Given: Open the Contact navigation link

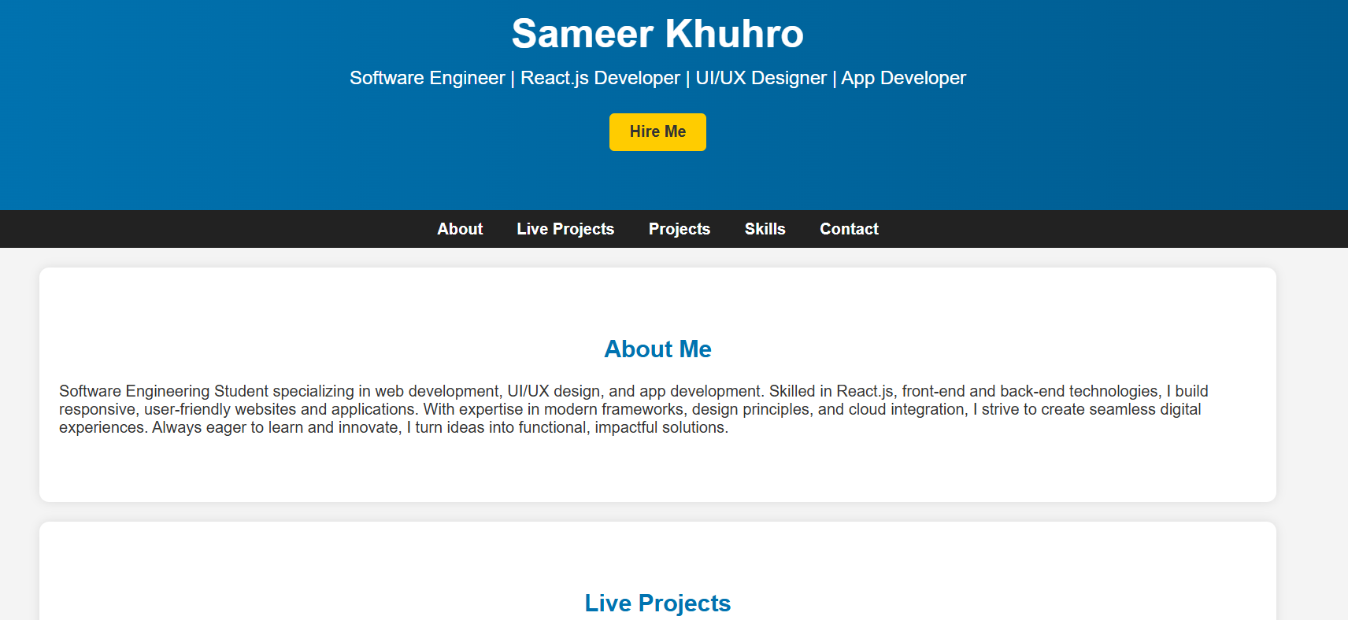Looking at the screenshot, I should (849, 229).
